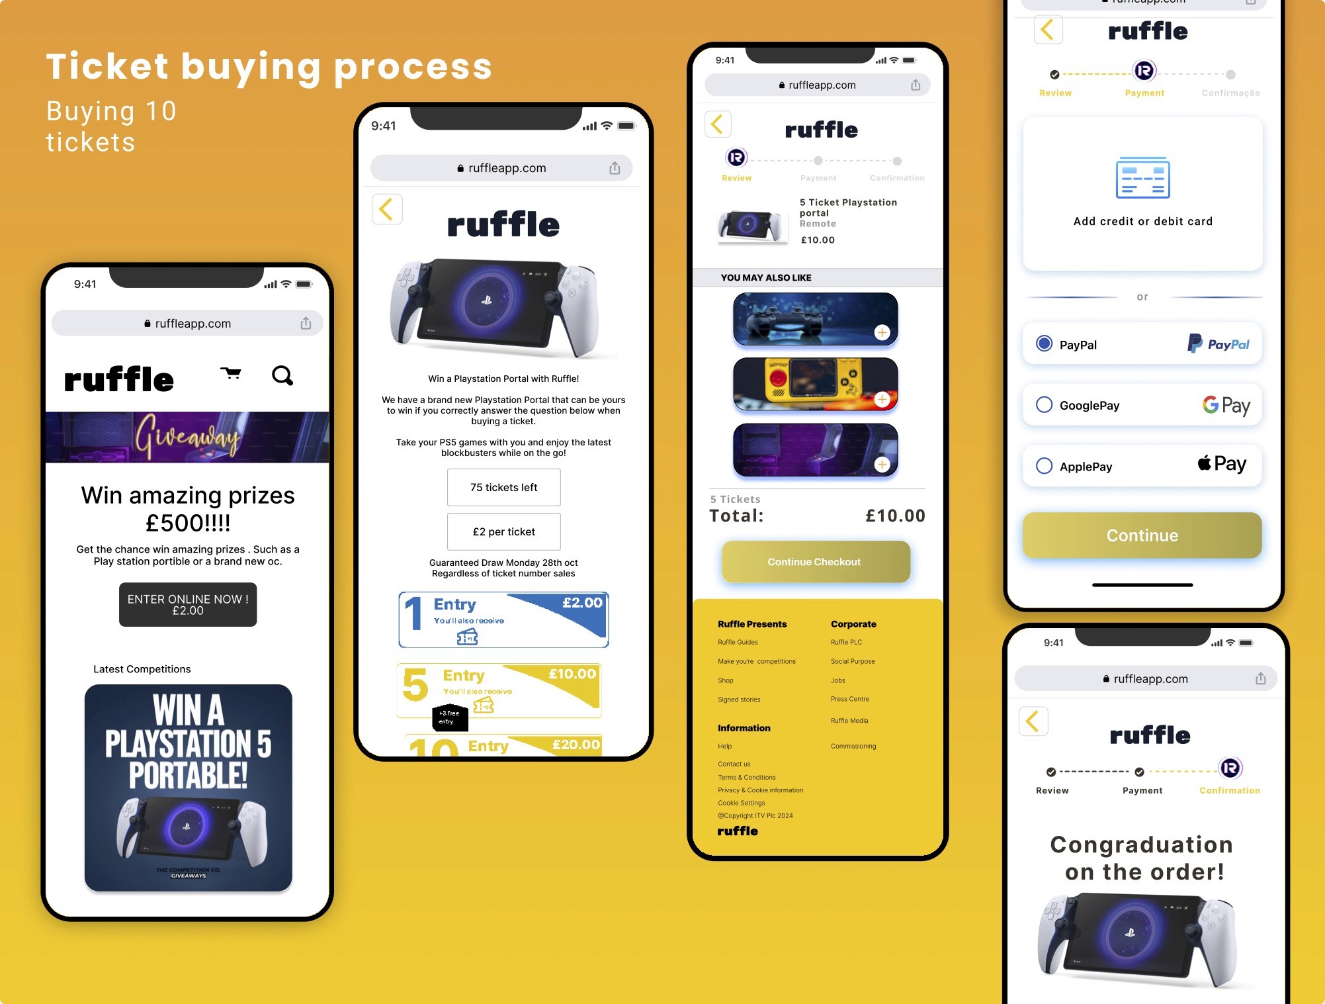Click the Continue button on payment screen
This screenshot has width=1325, height=1004.
click(1142, 535)
